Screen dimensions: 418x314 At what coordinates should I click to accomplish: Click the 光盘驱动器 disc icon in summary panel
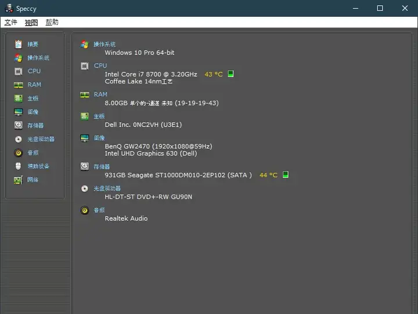pos(85,189)
